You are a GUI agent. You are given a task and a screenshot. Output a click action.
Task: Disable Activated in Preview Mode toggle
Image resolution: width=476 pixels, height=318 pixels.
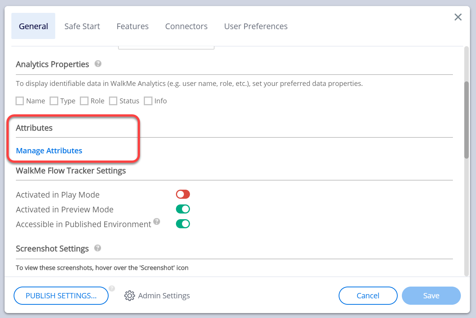[x=183, y=209]
